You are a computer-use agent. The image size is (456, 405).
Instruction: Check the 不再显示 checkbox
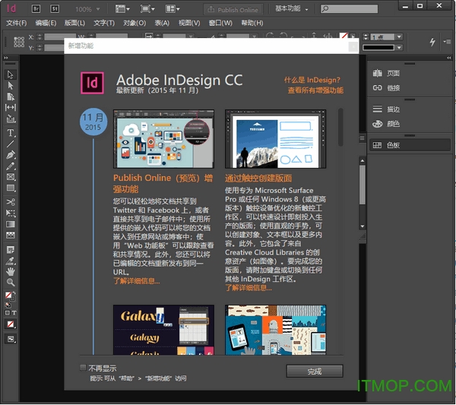[83, 368]
